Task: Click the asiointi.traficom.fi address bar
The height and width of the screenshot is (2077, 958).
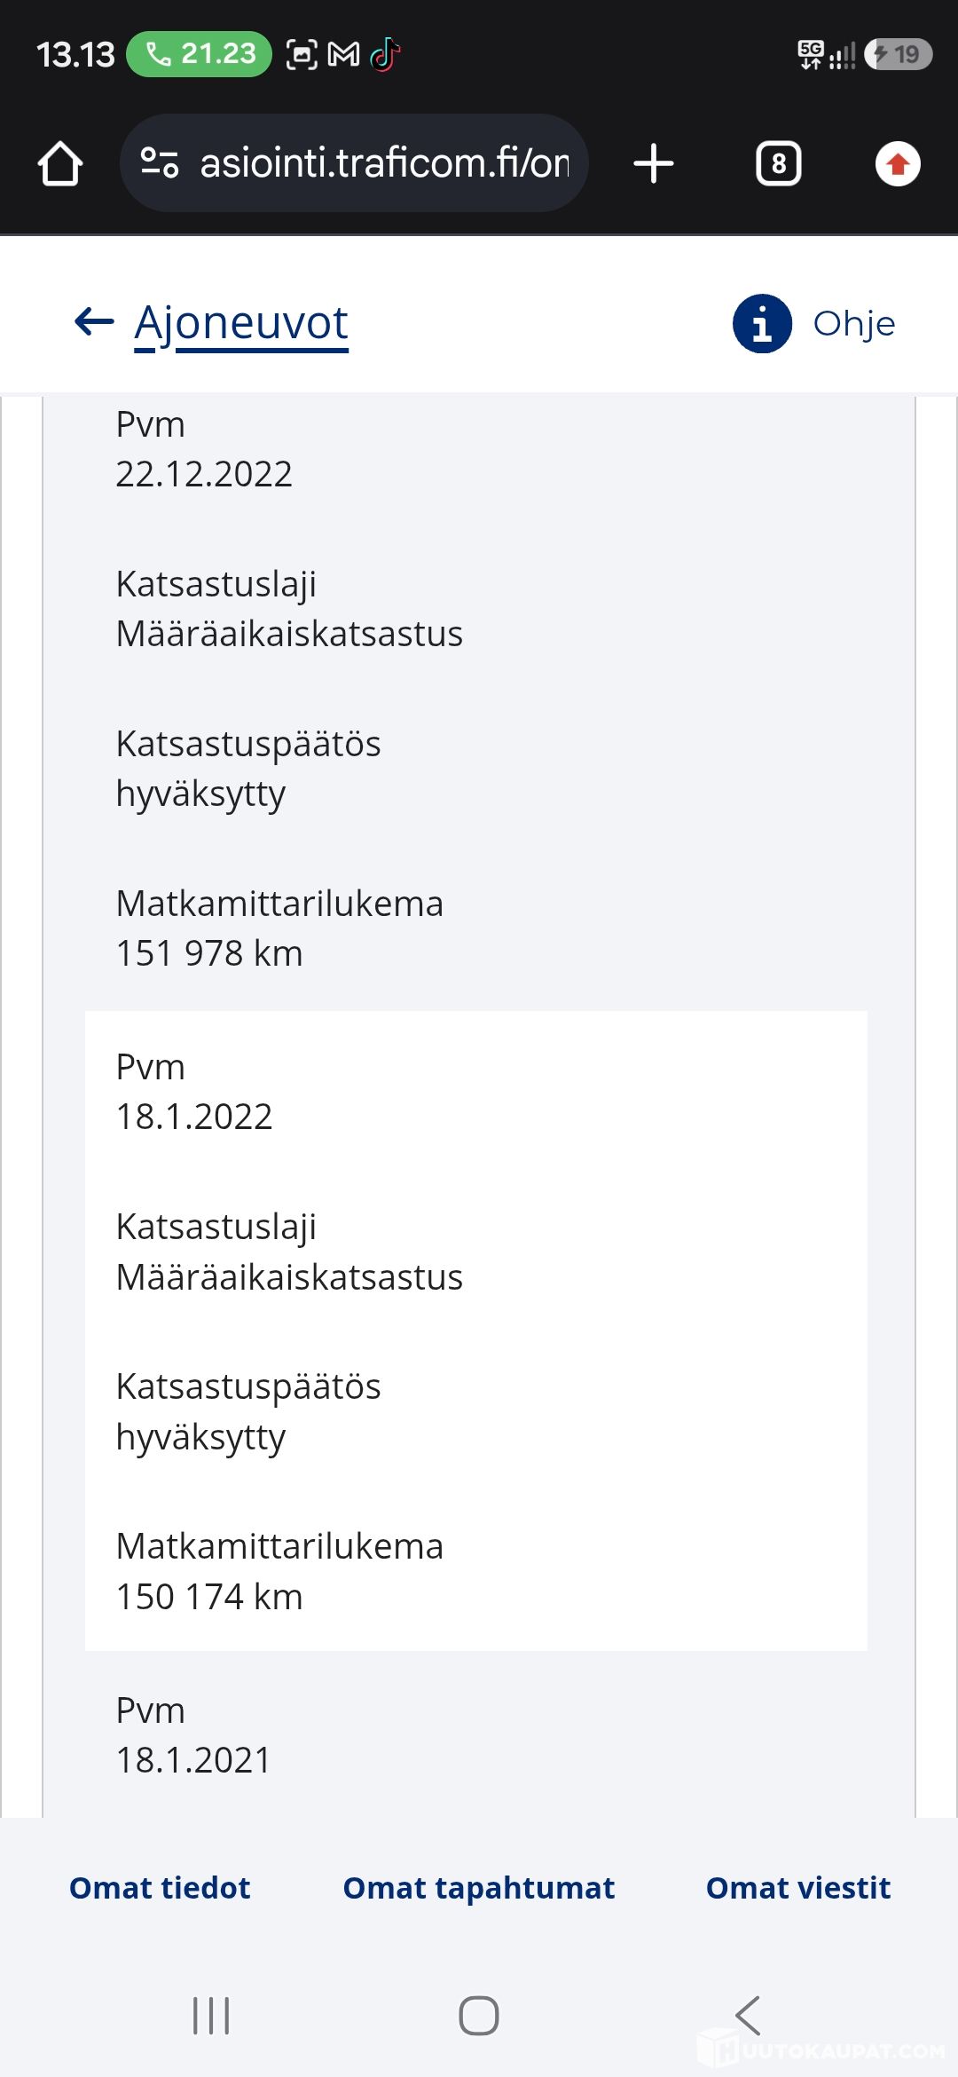Action: [354, 163]
